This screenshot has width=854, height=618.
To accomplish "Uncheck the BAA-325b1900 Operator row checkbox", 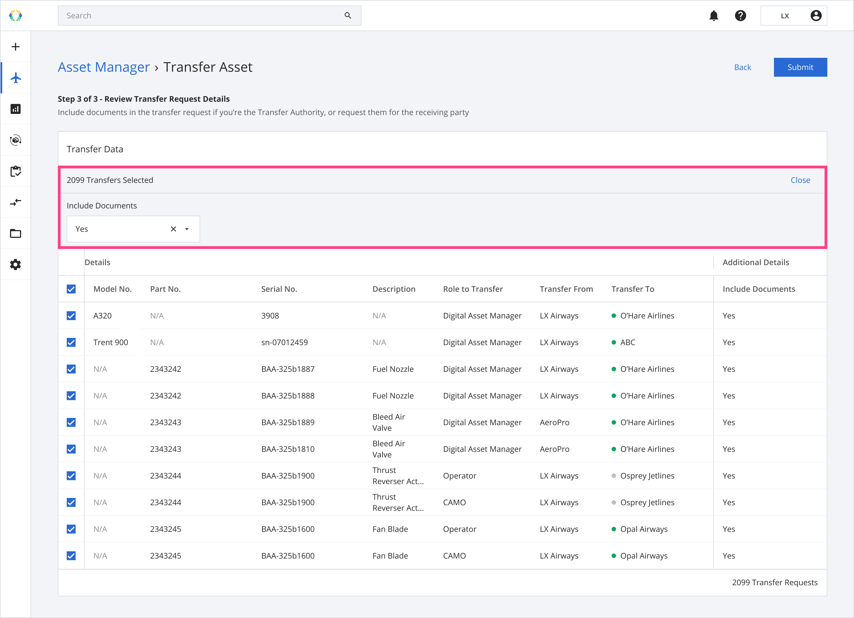I will pyautogui.click(x=71, y=476).
